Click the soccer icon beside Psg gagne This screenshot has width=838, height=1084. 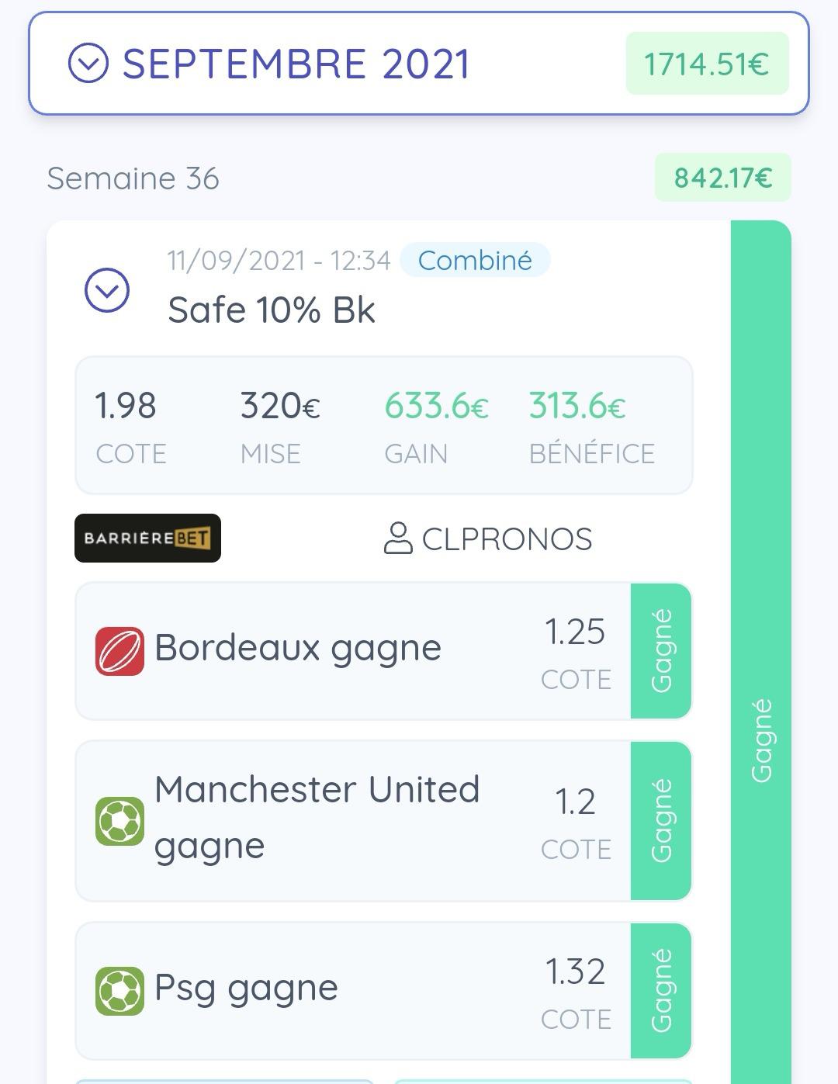pyautogui.click(x=119, y=991)
